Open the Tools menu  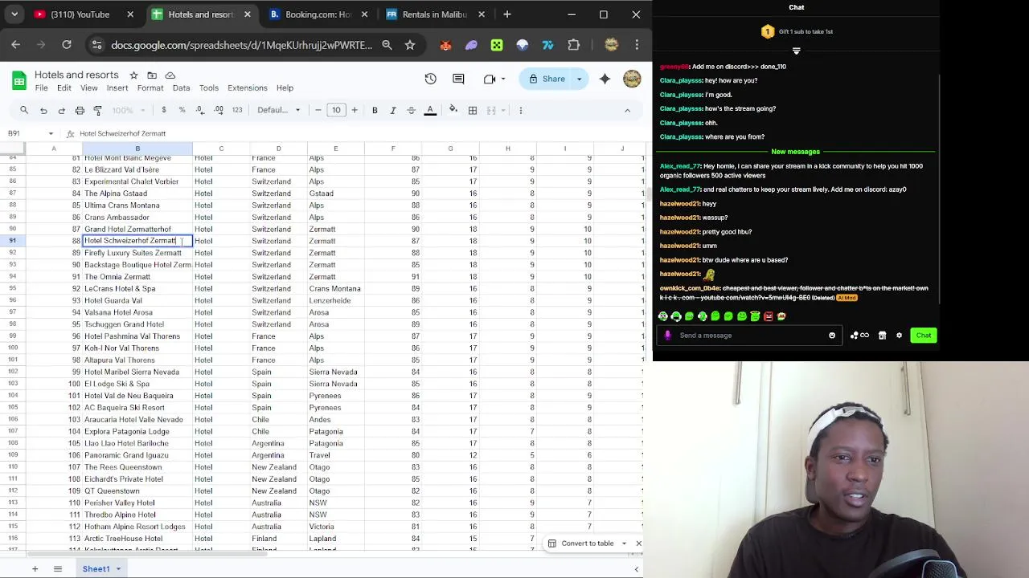pyautogui.click(x=209, y=88)
